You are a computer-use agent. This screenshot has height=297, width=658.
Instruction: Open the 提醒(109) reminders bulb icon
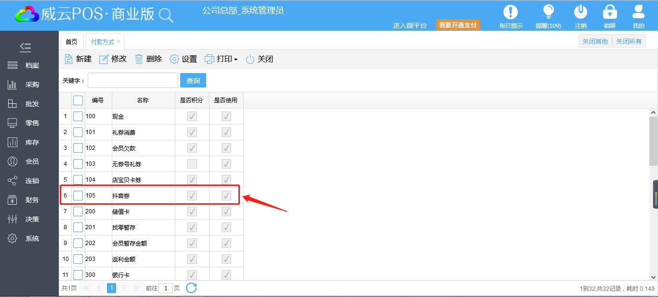tap(548, 12)
